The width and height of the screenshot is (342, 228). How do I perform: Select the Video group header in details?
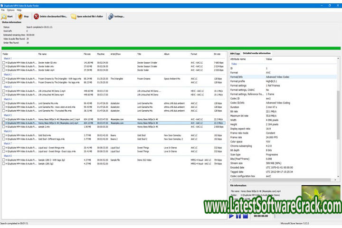click(234, 64)
